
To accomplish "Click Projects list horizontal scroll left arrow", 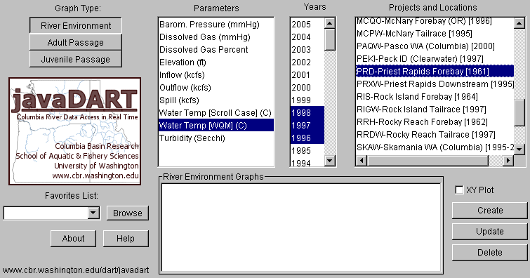I will [362, 160].
